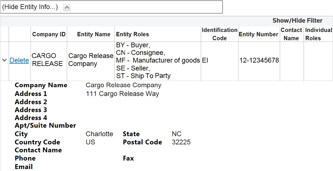Click the Cargo Release Company entity name cell
The height and width of the screenshot is (171, 333).
click(x=91, y=60)
